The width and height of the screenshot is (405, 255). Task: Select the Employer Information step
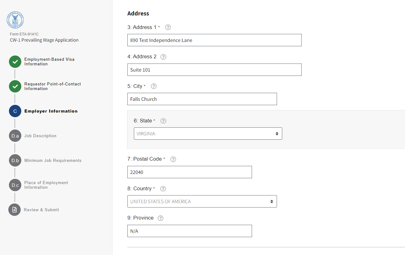[x=51, y=111]
